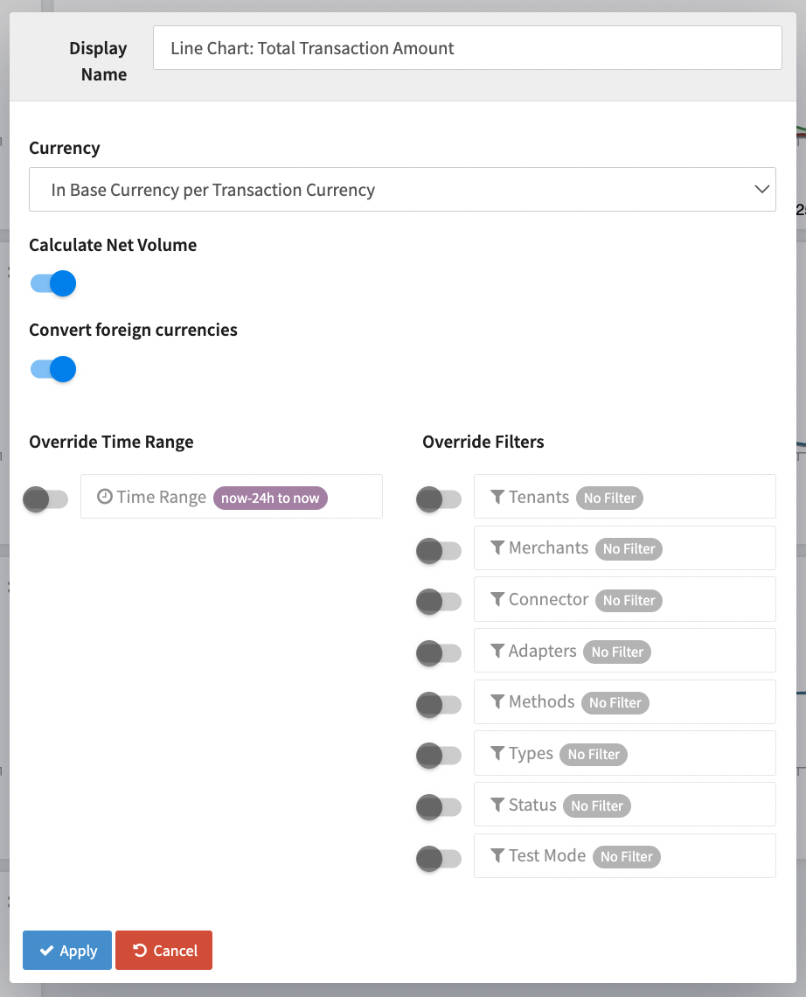Viewport: 806px width, 997px height.
Task: Click the funnel icon next to Types
Action: 497,754
